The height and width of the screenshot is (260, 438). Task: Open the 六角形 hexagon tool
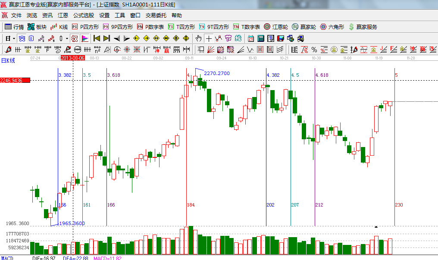point(332,27)
